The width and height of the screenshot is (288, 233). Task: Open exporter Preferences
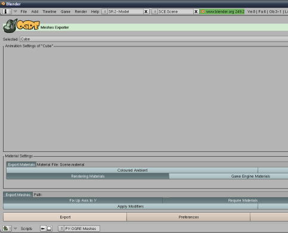pyautogui.click(x=188, y=217)
